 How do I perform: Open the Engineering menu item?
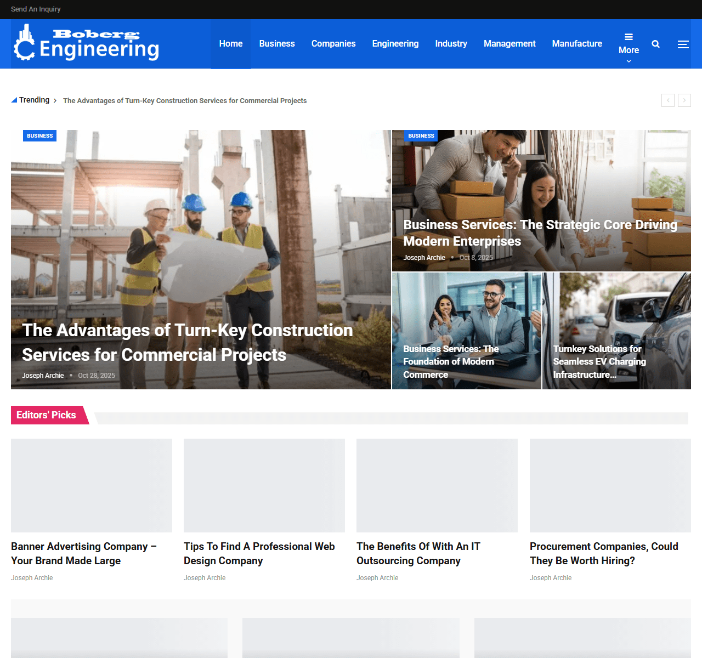point(395,44)
